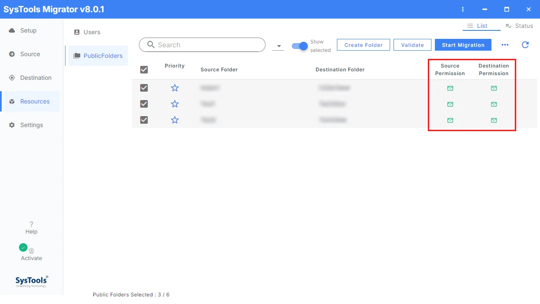Open the Settings section
Image resolution: width=540 pixels, height=304 pixels.
coord(30,125)
